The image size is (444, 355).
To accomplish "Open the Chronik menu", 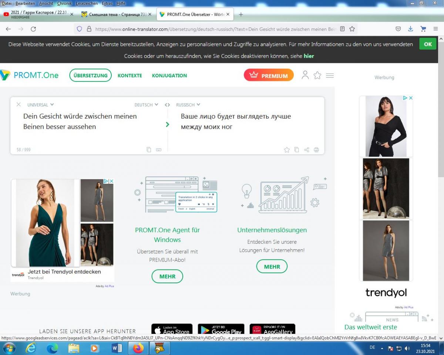I will (64, 3).
